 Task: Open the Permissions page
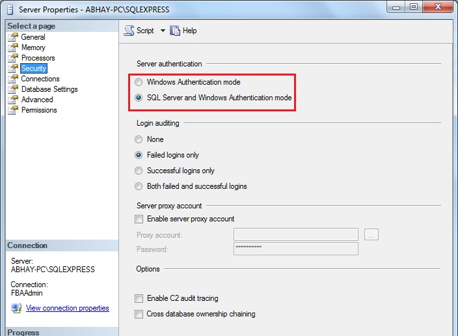pos(39,110)
